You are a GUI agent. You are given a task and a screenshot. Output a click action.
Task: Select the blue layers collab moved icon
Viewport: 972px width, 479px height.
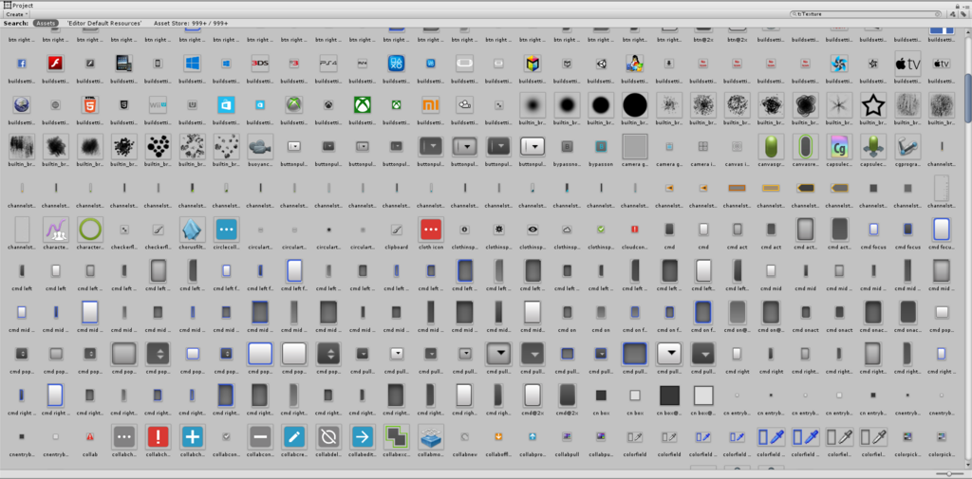tap(430, 437)
